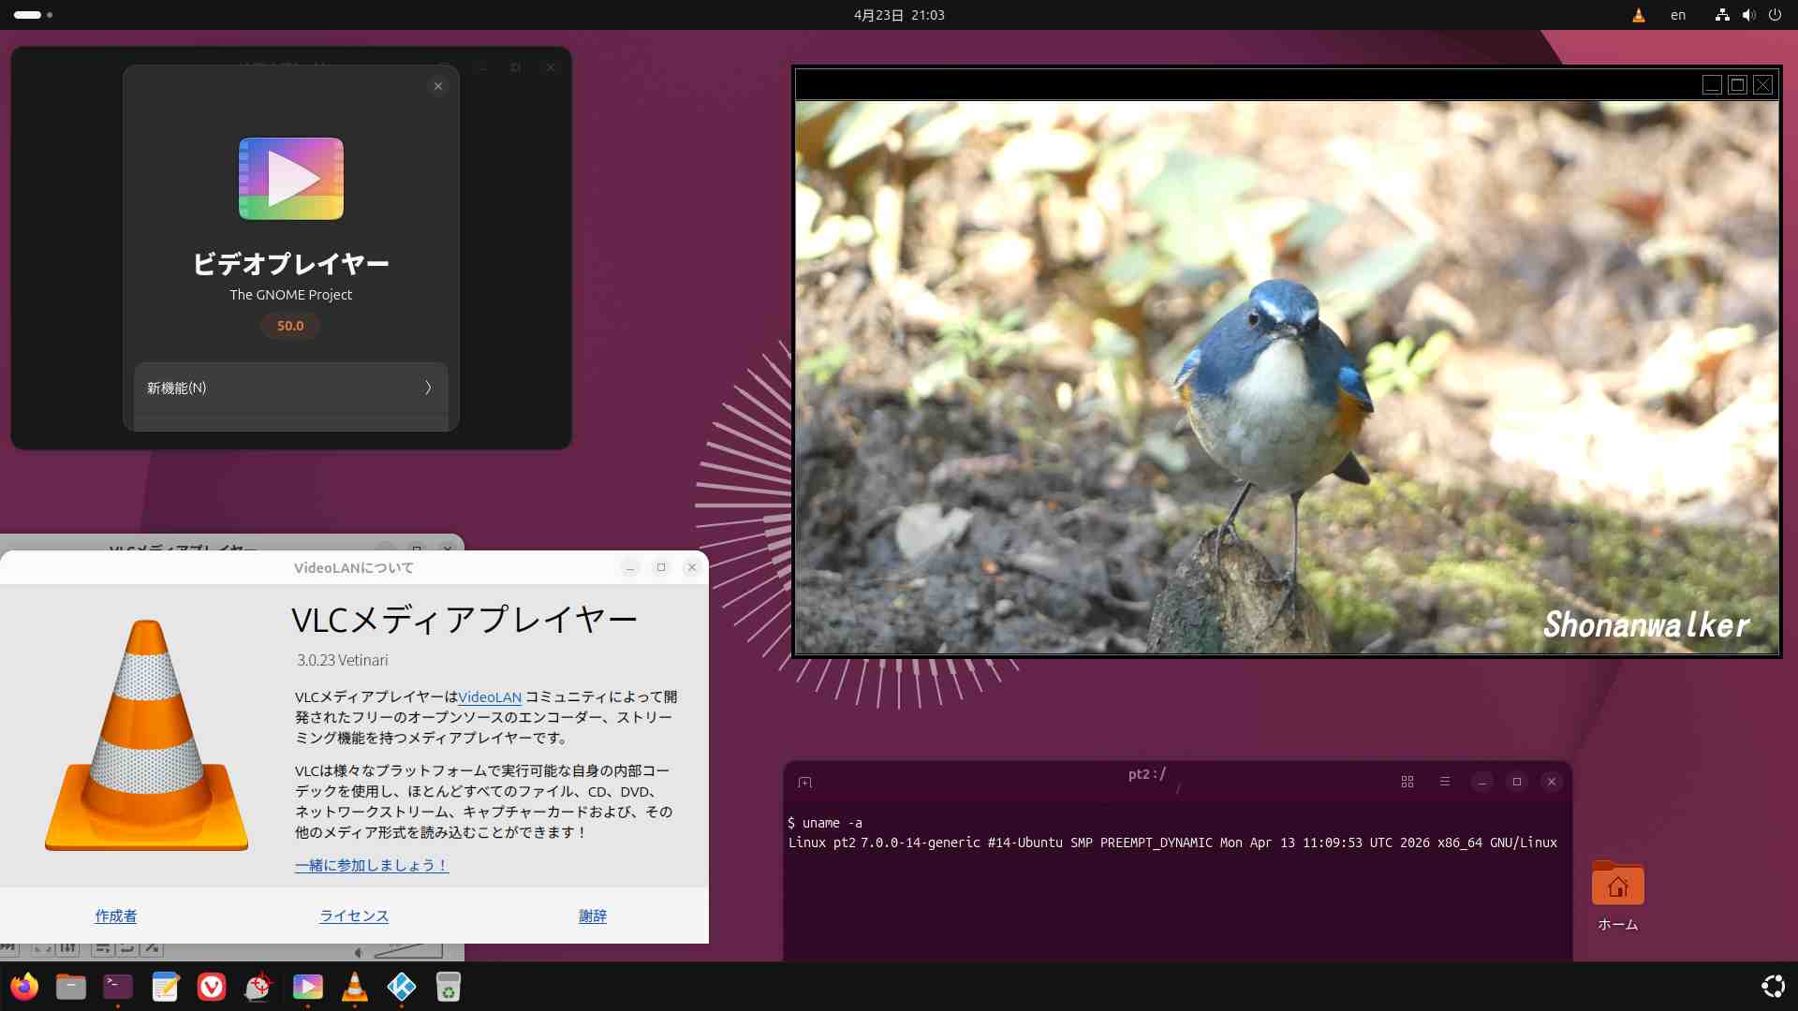Open the 作成者 authors section
The height and width of the screenshot is (1011, 1798).
(116, 916)
